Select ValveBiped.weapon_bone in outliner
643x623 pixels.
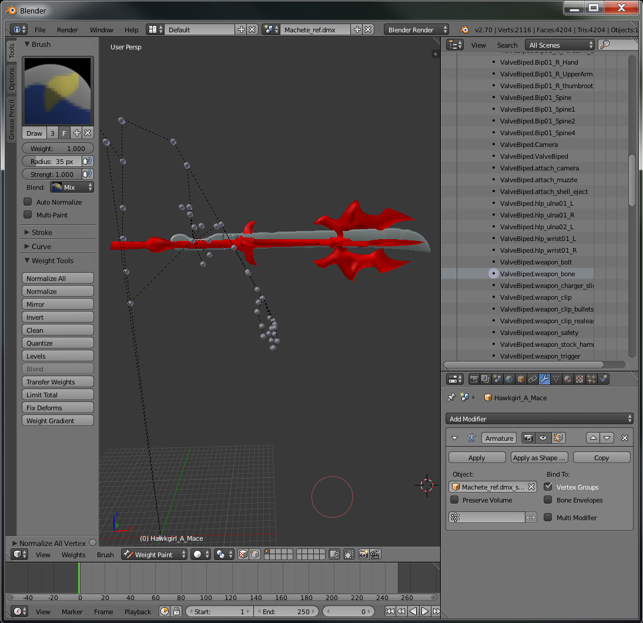coord(537,273)
